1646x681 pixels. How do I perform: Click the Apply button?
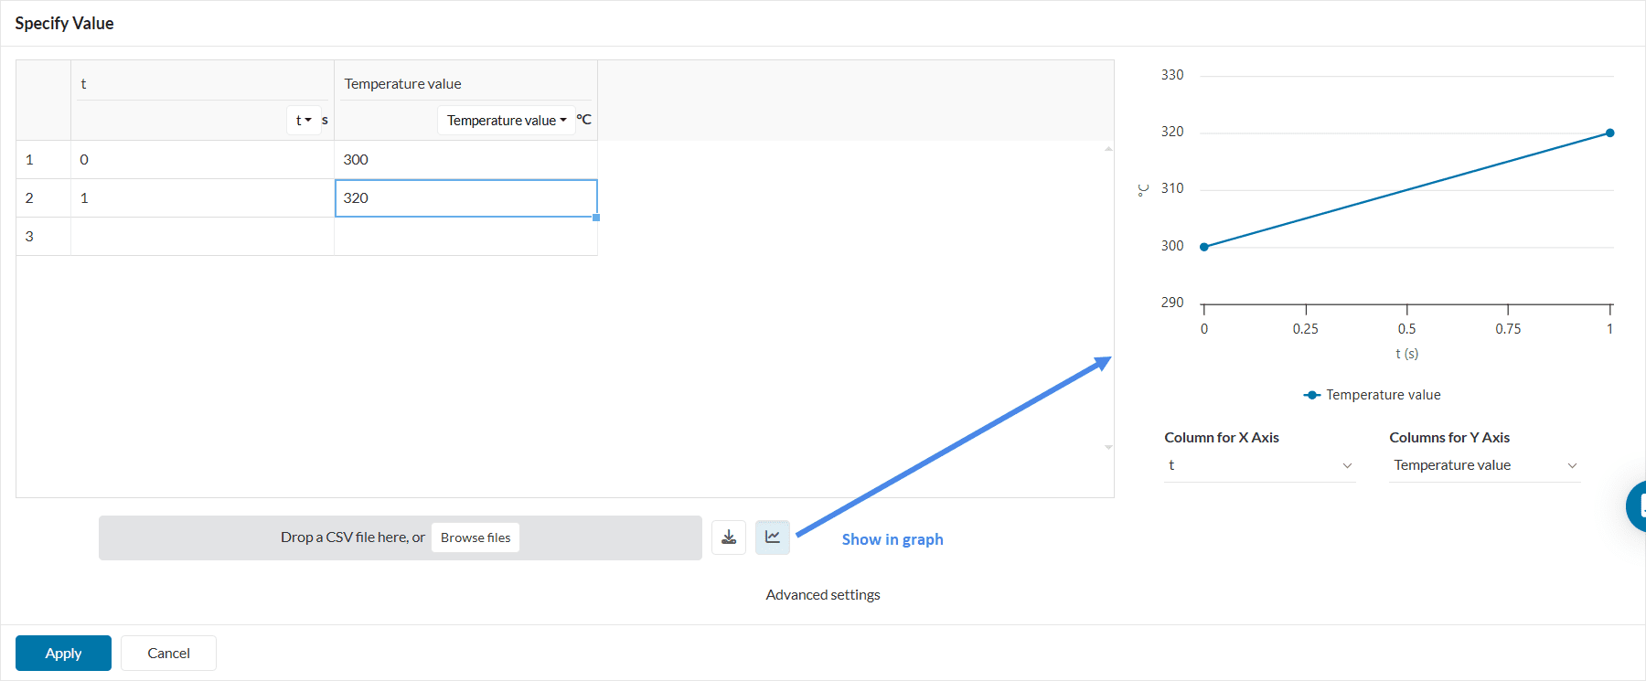pos(63,653)
